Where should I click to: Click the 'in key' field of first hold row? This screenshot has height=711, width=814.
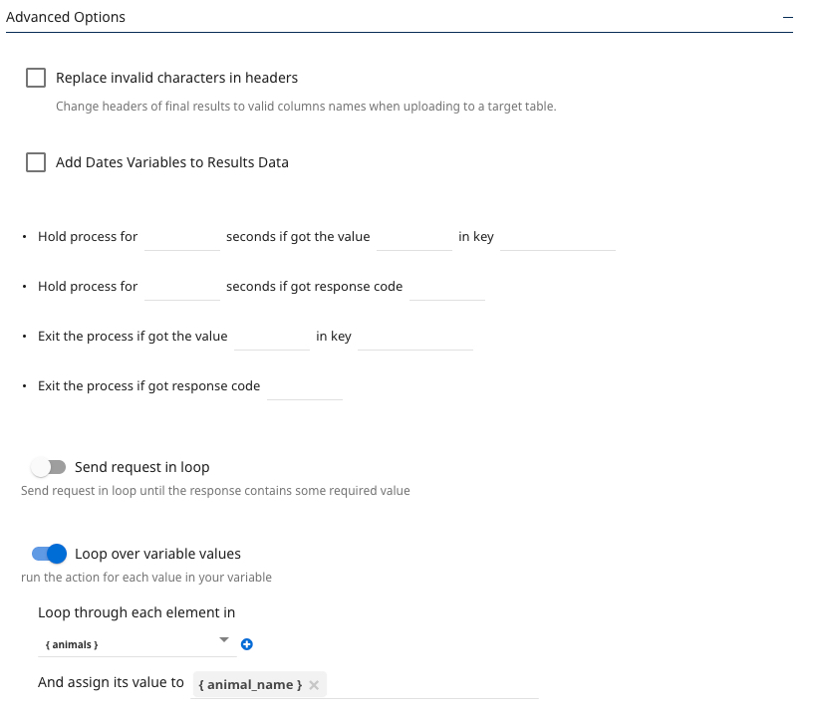(557, 237)
